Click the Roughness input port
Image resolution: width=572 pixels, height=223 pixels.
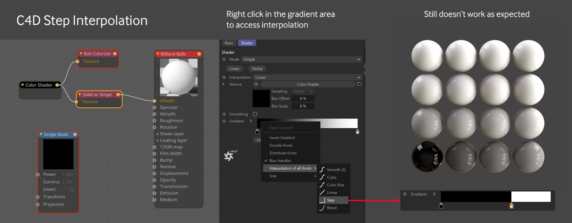click(154, 121)
